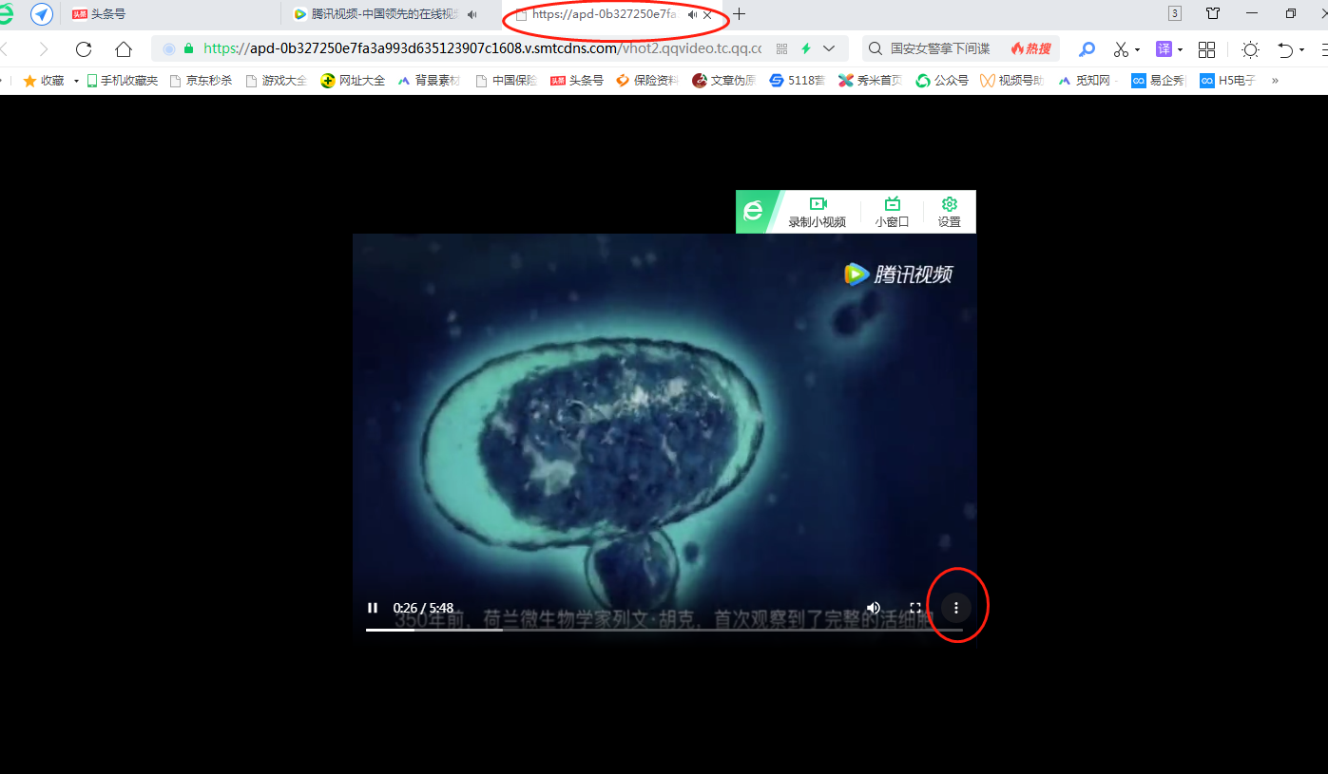This screenshot has width=1328, height=774.
Task: Open the 热搜 hot search
Action: 1030,47
